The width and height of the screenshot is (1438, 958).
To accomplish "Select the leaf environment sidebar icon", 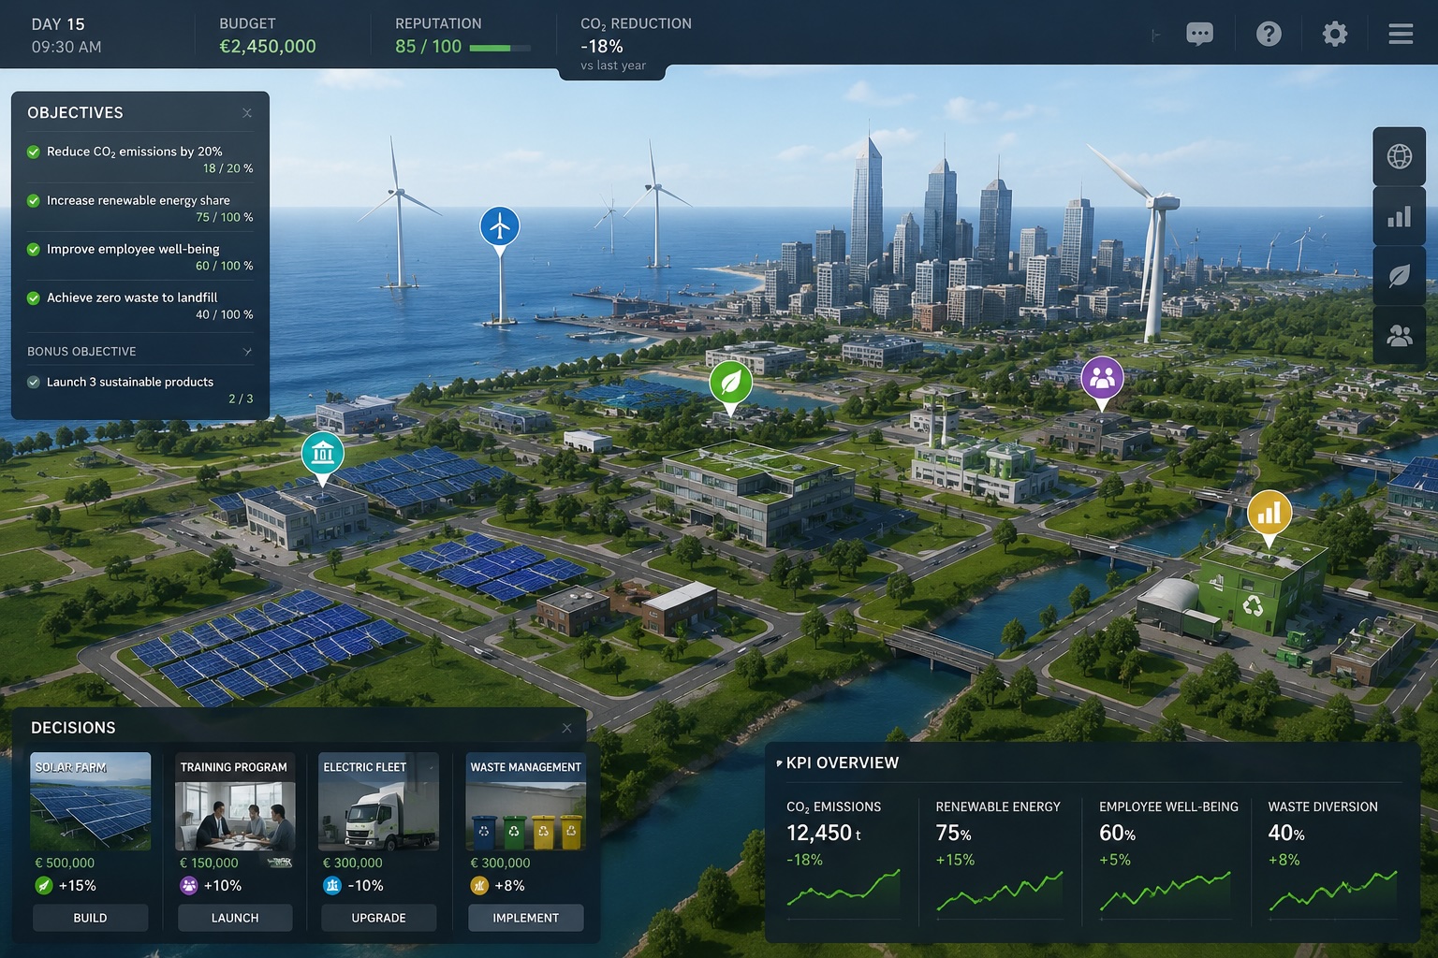I will [1400, 276].
